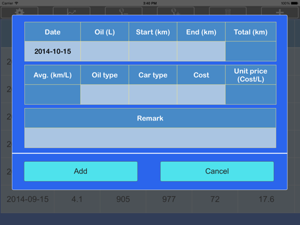Tap the Oil type header label
Screen dimensions: 300x225
(104, 75)
